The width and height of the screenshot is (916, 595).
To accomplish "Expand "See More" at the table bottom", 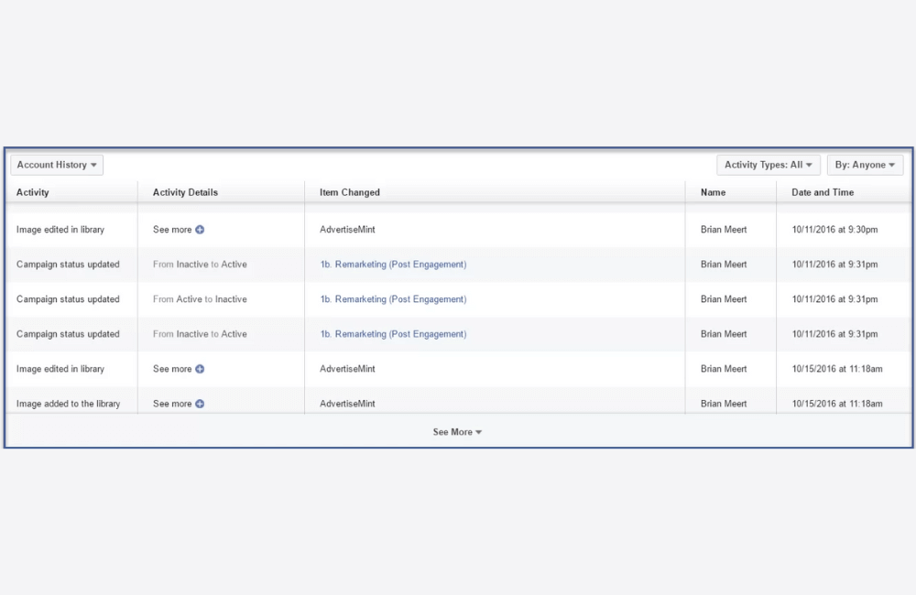I will (x=457, y=431).
